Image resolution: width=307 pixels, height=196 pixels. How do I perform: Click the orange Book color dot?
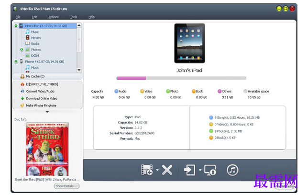[x=194, y=91]
